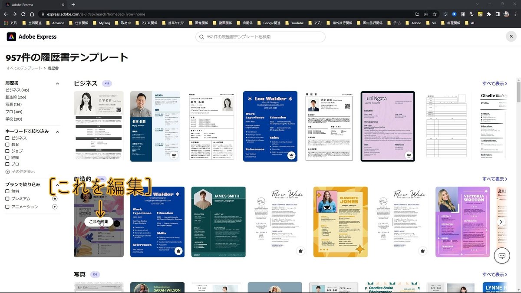Open the Elizabeth Jones yellow resume template
The image size is (521, 293).
tap(340, 222)
